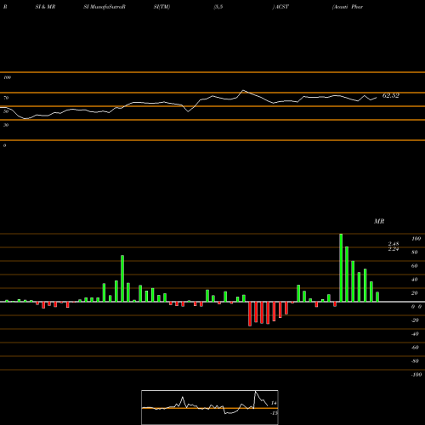Click the mini chart value -15
The width and height of the screenshot is (425, 425).
pos(274,413)
